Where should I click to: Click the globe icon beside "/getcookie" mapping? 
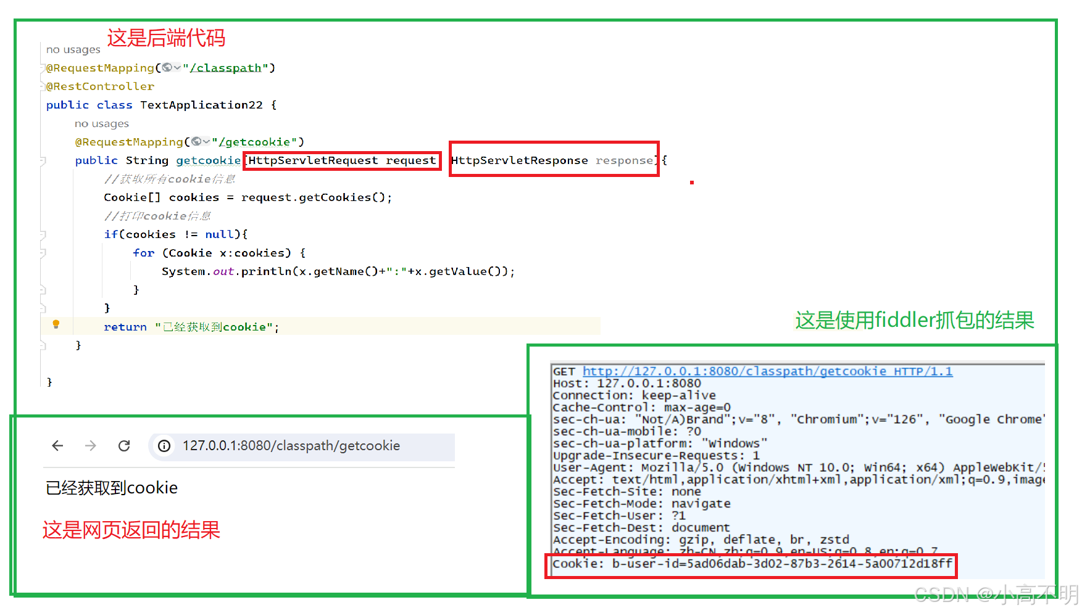pos(196,141)
